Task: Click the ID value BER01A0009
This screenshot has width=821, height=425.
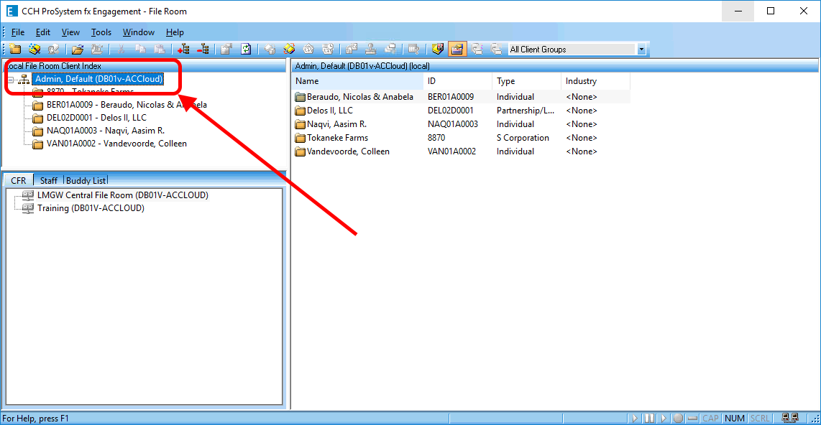Action: [451, 97]
